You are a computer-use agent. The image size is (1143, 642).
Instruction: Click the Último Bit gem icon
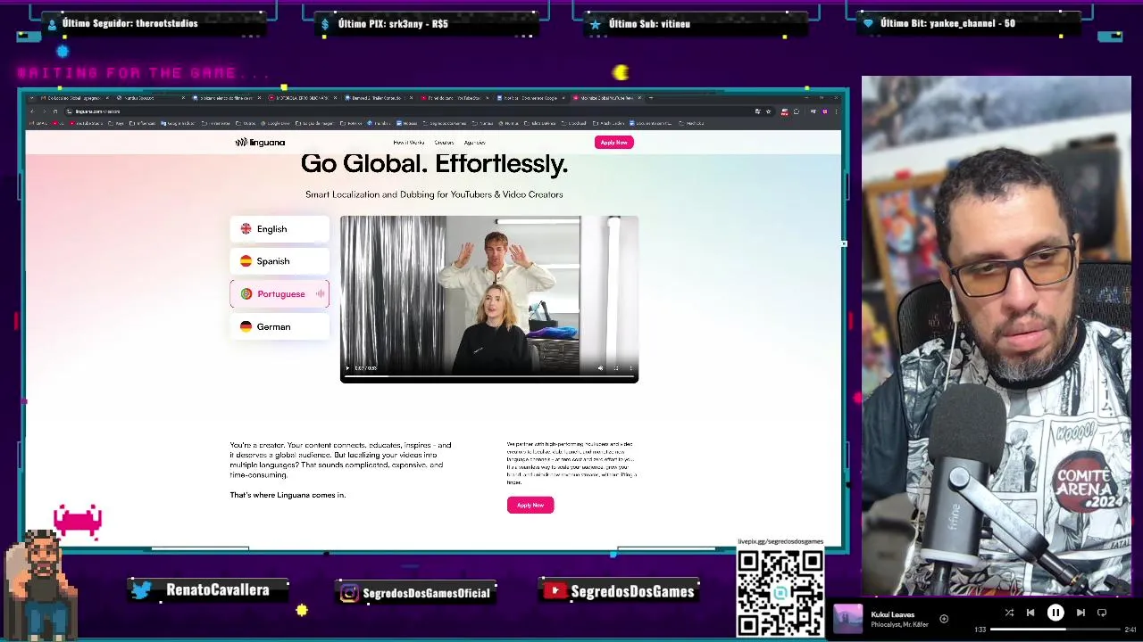[868, 24]
